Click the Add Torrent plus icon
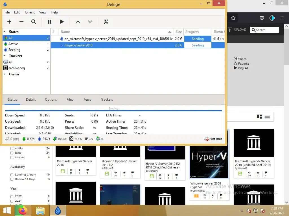The image size is (289, 216). (9, 22)
